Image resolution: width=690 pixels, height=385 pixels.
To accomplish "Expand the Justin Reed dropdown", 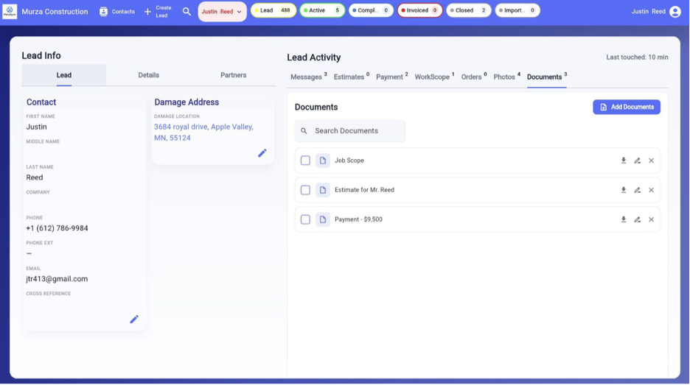I will coord(222,12).
